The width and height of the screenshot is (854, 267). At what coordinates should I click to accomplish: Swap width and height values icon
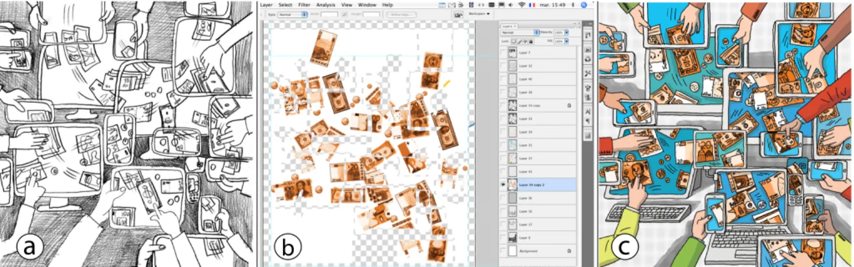tap(345, 14)
